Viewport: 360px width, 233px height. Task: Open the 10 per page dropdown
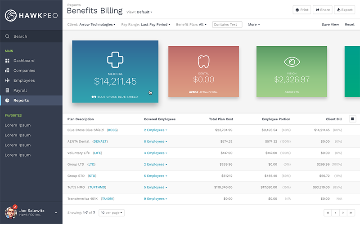pyautogui.click(x=112, y=213)
